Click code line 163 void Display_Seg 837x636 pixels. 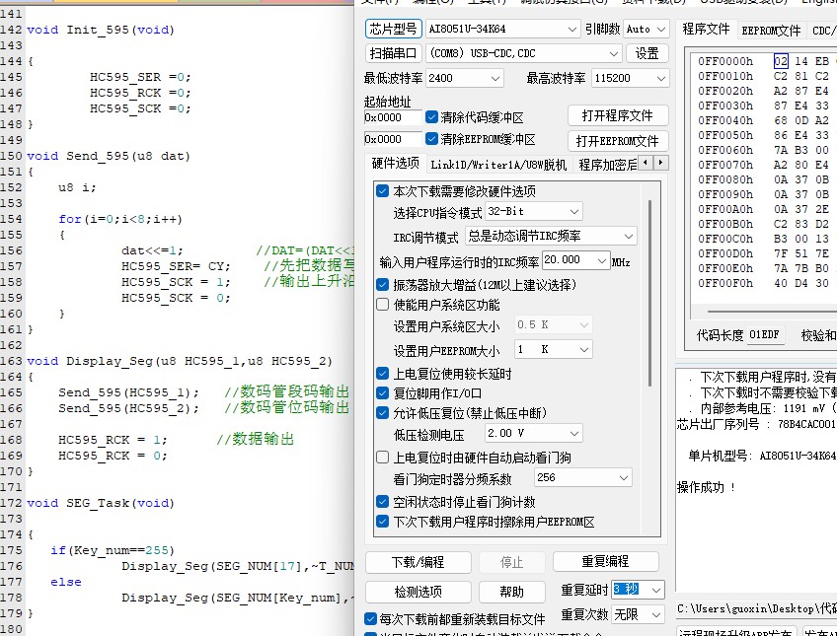tap(180, 362)
